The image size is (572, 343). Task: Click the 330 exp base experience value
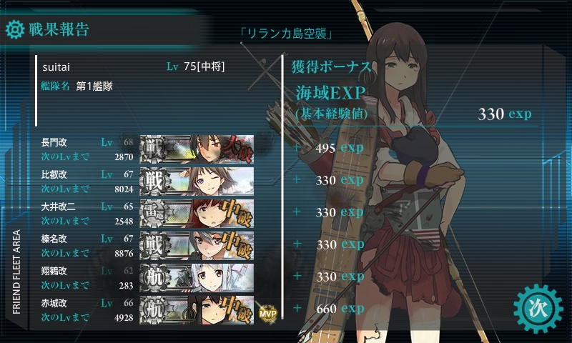click(x=505, y=114)
